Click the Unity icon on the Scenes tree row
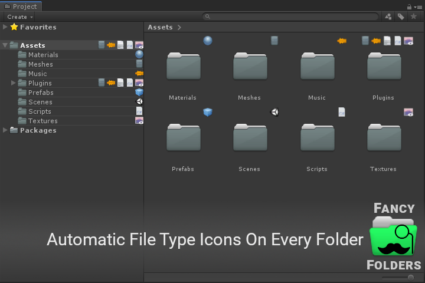Viewport: 425px width, 283px height. tap(139, 101)
